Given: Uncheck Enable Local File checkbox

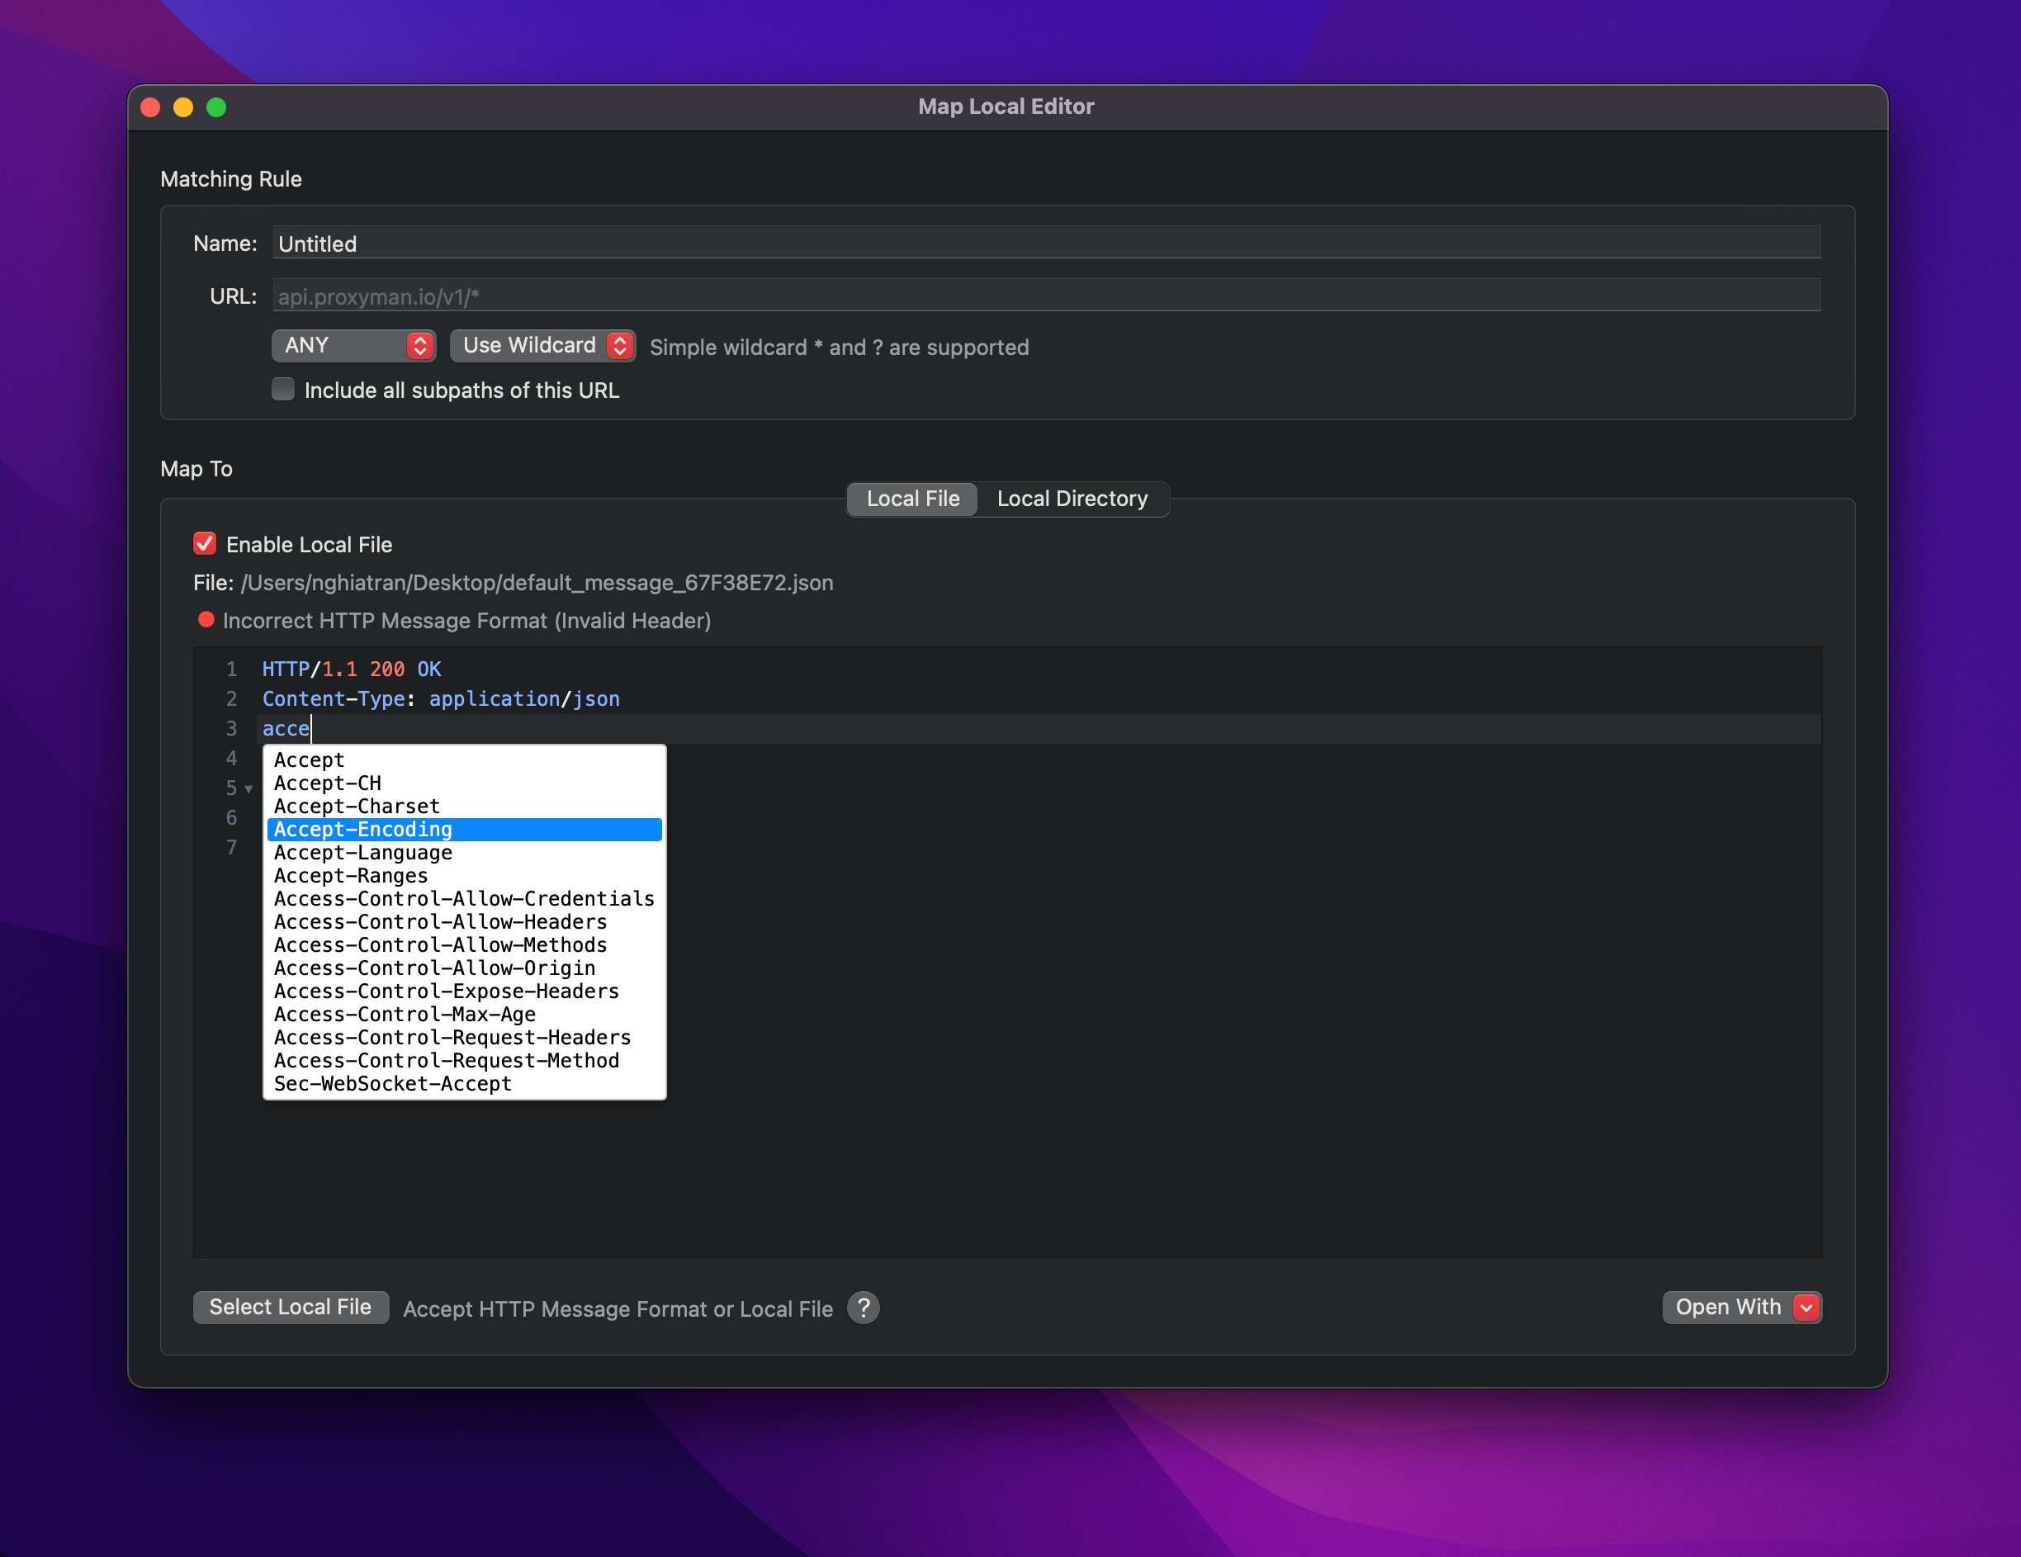Looking at the screenshot, I should click(x=205, y=544).
